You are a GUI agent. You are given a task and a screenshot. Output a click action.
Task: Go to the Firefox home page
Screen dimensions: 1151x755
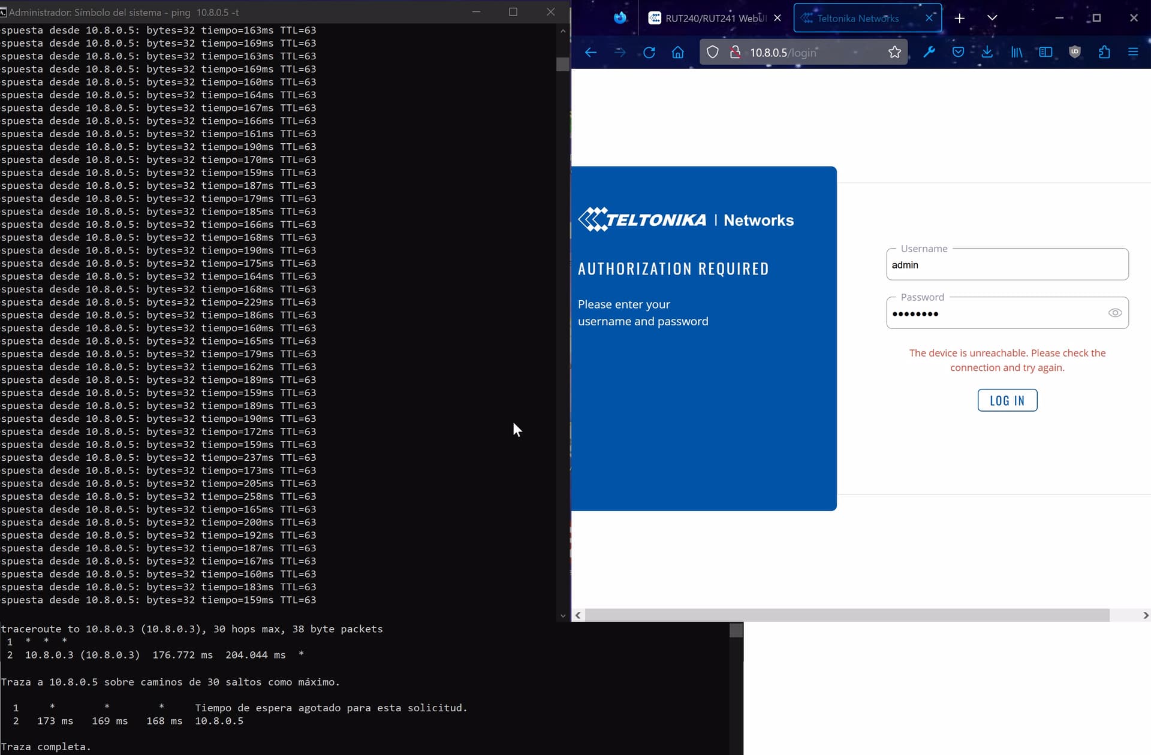(677, 52)
